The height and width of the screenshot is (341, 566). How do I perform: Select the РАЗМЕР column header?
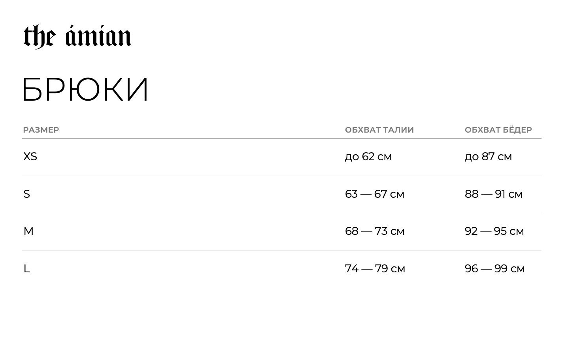tap(41, 130)
